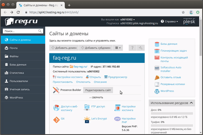This screenshot has height=135, width=203.
Task: Click the web hosting access globe icon
Action: [x=56, y=108]
